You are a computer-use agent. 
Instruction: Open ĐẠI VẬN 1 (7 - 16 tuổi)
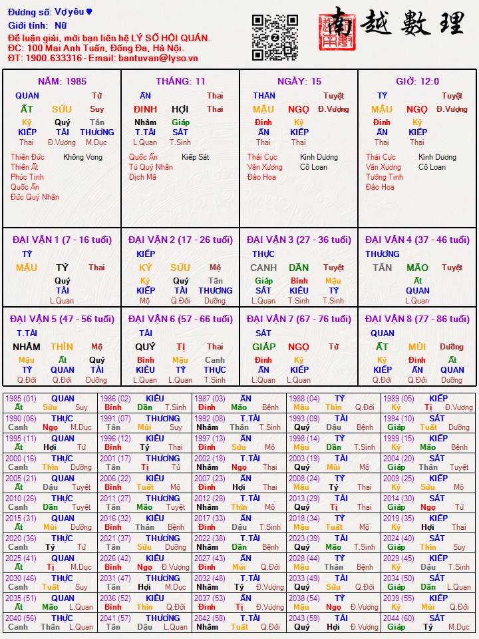(x=62, y=240)
